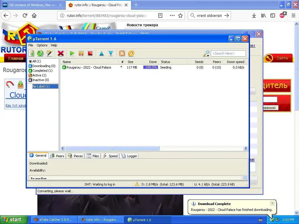
Task: Remove selected torrent with red X
Action: [x=61, y=54]
